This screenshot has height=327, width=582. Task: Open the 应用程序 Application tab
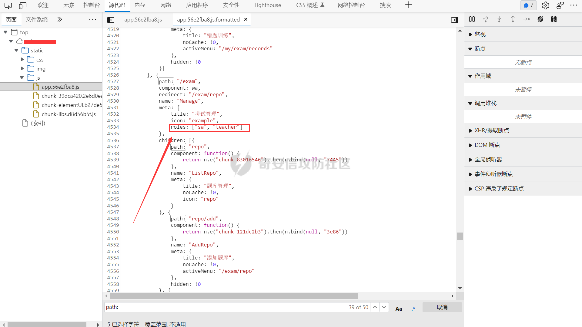(197, 5)
